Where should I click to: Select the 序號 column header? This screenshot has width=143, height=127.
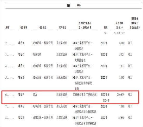coord(7,28)
